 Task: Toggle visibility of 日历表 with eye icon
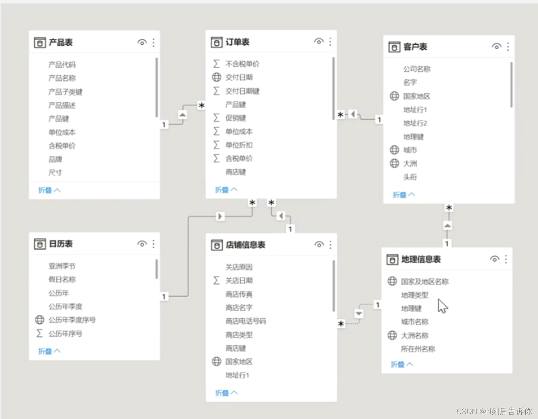point(142,244)
